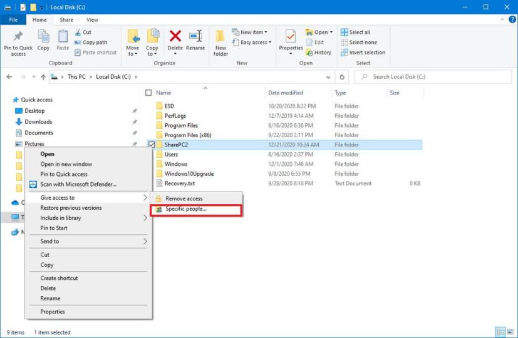Click the New folder icon

pos(220,37)
